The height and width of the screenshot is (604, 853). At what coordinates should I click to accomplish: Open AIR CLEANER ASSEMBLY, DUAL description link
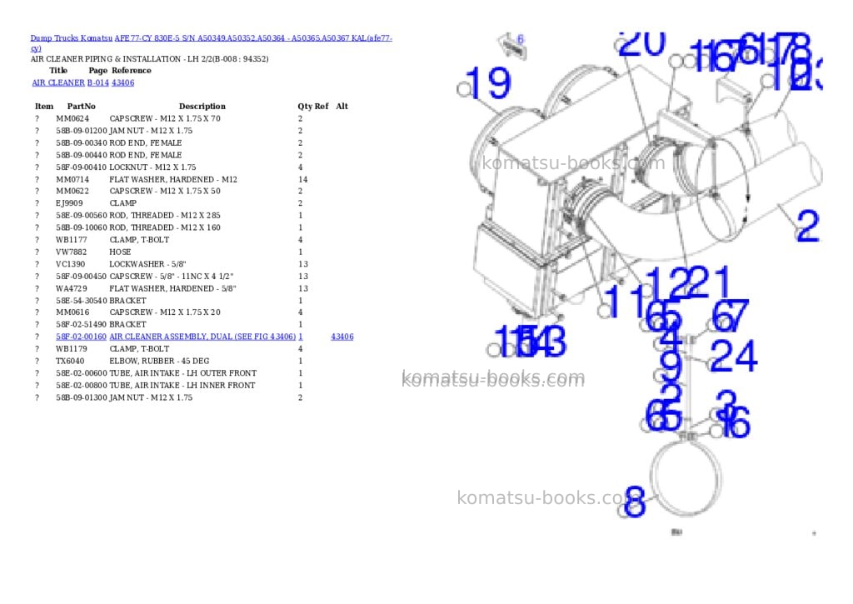point(202,337)
